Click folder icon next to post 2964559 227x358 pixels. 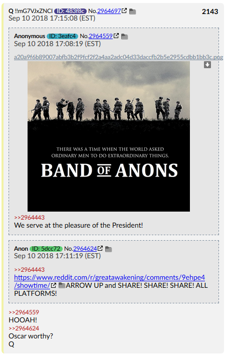click(124, 37)
